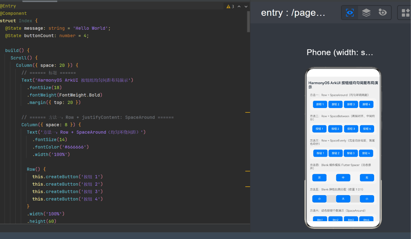Image resolution: width=411 pixels, height=239 pixels.
Task: Enable the multi-profile eye preview icon
Action: pos(383,13)
